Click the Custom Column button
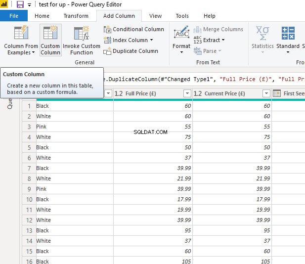 click(x=50, y=40)
